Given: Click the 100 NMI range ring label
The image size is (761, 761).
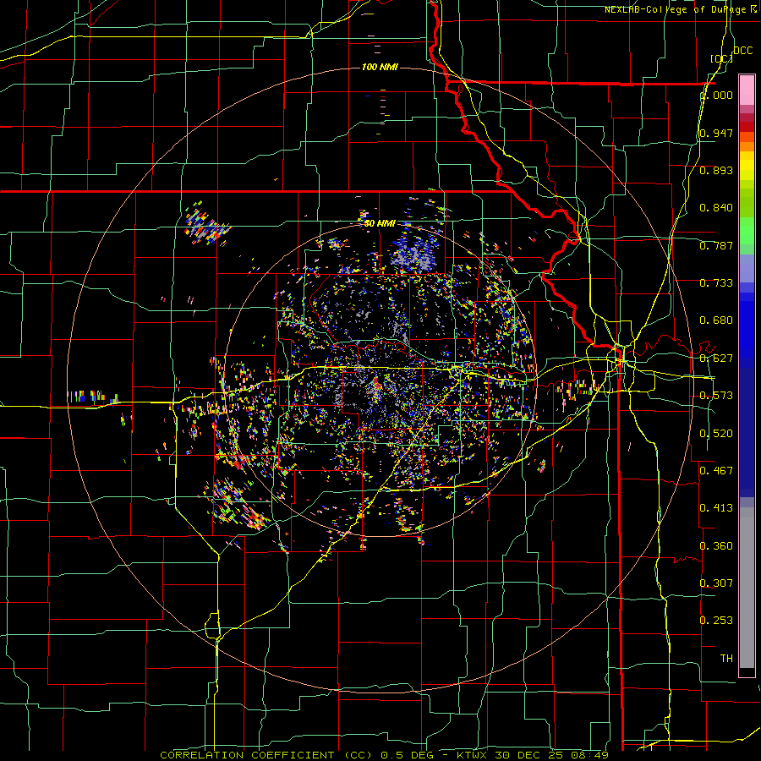Looking at the screenshot, I should pyautogui.click(x=380, y=67).
